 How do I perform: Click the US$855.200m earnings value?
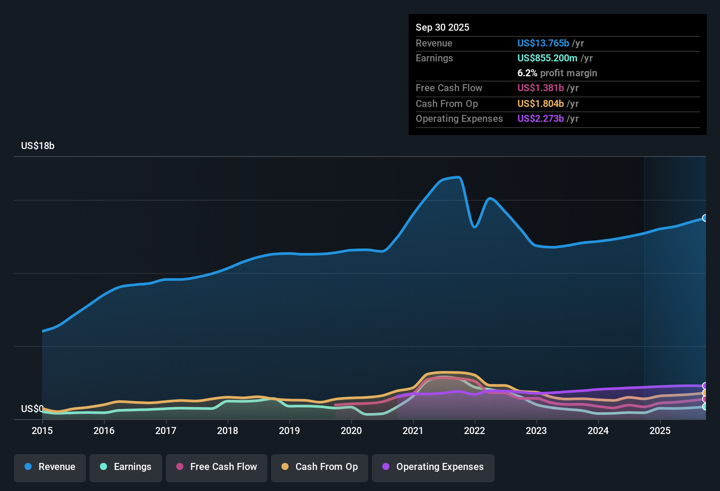(547, 58)
